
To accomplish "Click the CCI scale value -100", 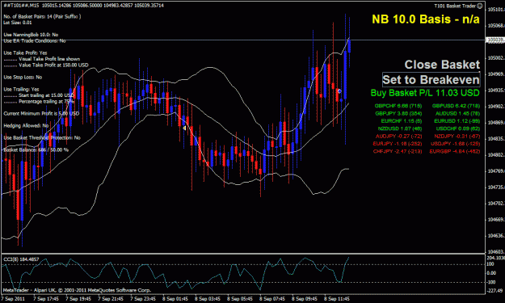I will (491, 282).
